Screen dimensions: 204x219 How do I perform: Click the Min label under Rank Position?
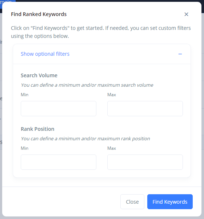(24, 148)
